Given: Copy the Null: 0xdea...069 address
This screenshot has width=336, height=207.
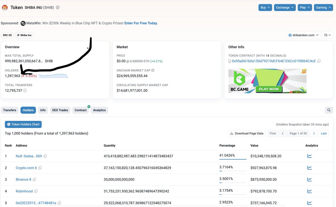Looking at the screenshot, I should pos(45,156).
